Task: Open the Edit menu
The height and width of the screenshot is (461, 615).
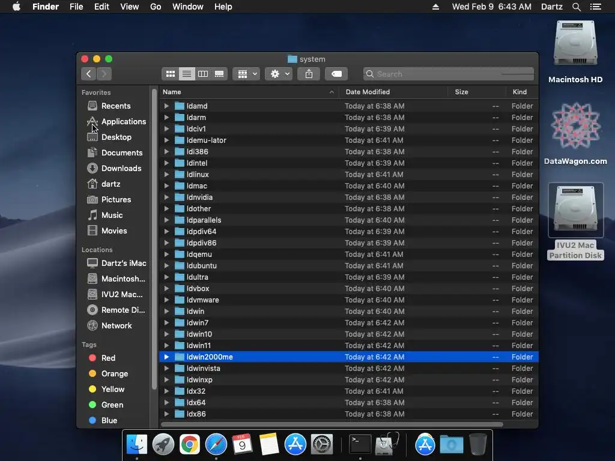Action: click(x=101, y=7)
